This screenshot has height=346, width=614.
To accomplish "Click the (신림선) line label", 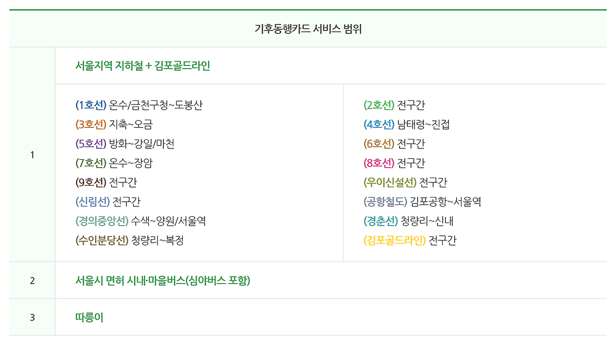I will tap(93, 202).
